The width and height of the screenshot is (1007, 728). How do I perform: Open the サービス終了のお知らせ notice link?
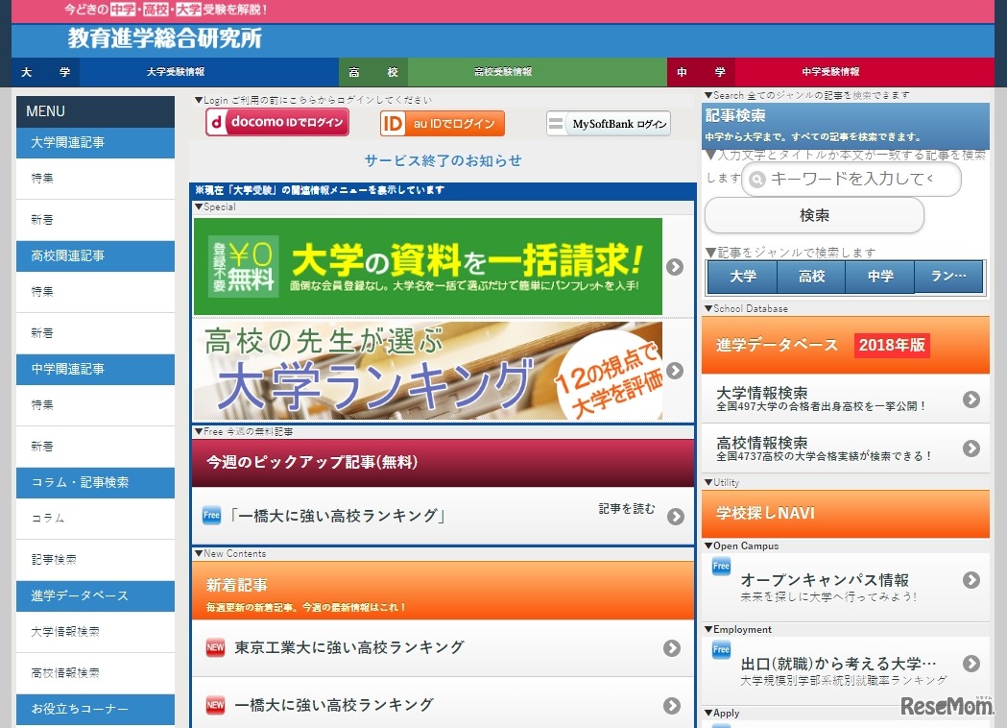[443, 160]
